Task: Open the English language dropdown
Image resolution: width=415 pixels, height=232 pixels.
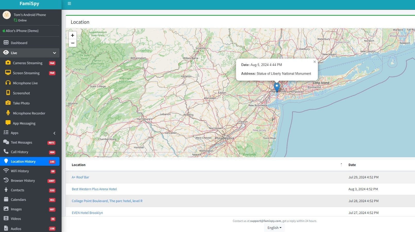Action: [274, 228]
